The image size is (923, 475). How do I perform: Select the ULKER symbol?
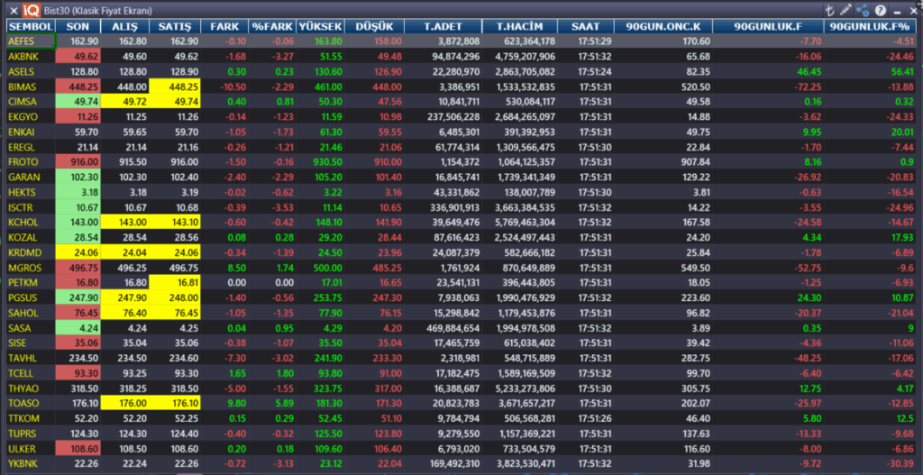click(22, 449)
